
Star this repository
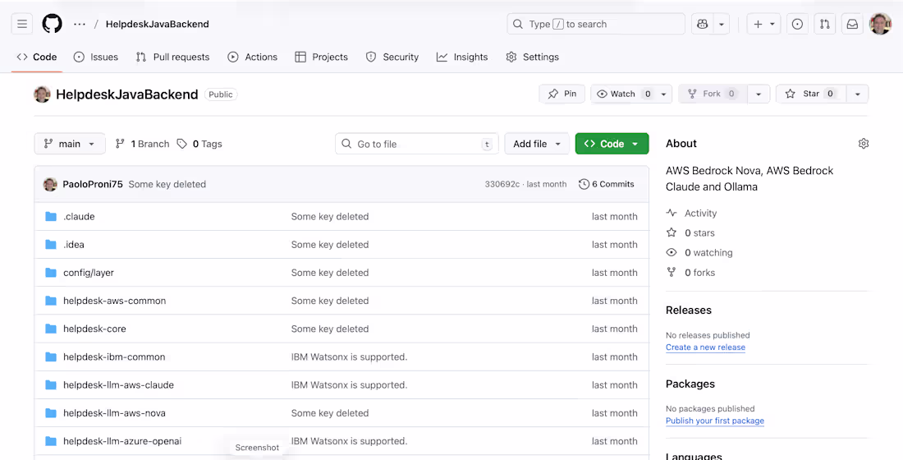810,94
